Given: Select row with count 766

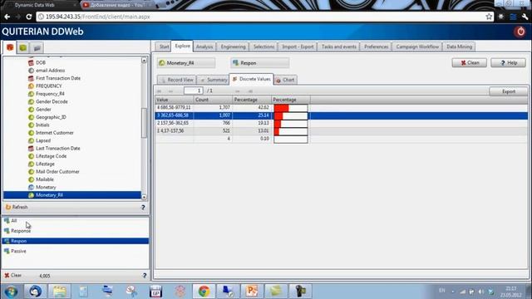Looking at the screenshot, I should [x=342, y=123].
